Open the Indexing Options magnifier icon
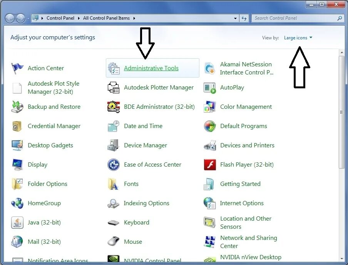 [x=114, y=203]
